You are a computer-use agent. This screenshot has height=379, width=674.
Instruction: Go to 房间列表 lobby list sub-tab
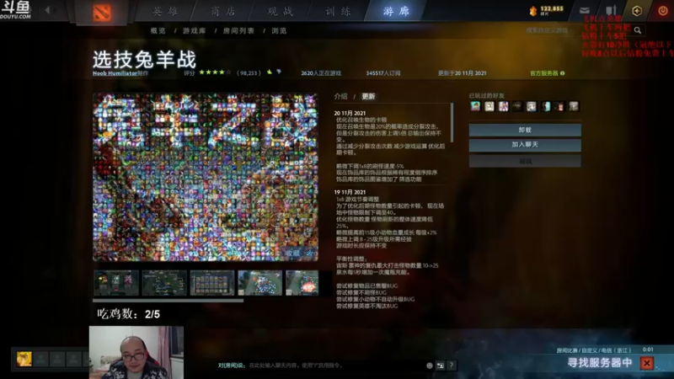click(238, 31)
